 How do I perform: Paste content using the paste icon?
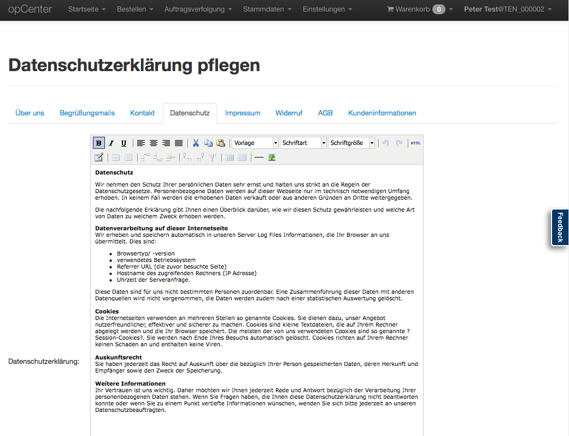click(x=221, y=143)
